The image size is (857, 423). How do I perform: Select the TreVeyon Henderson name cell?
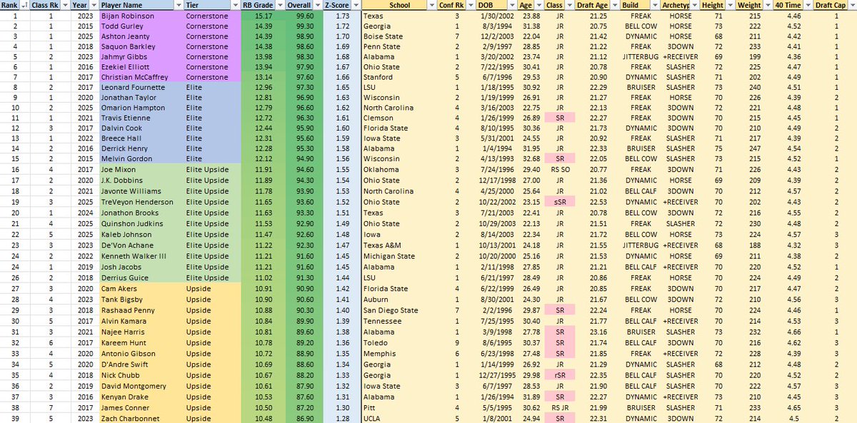tap(141, 202)
